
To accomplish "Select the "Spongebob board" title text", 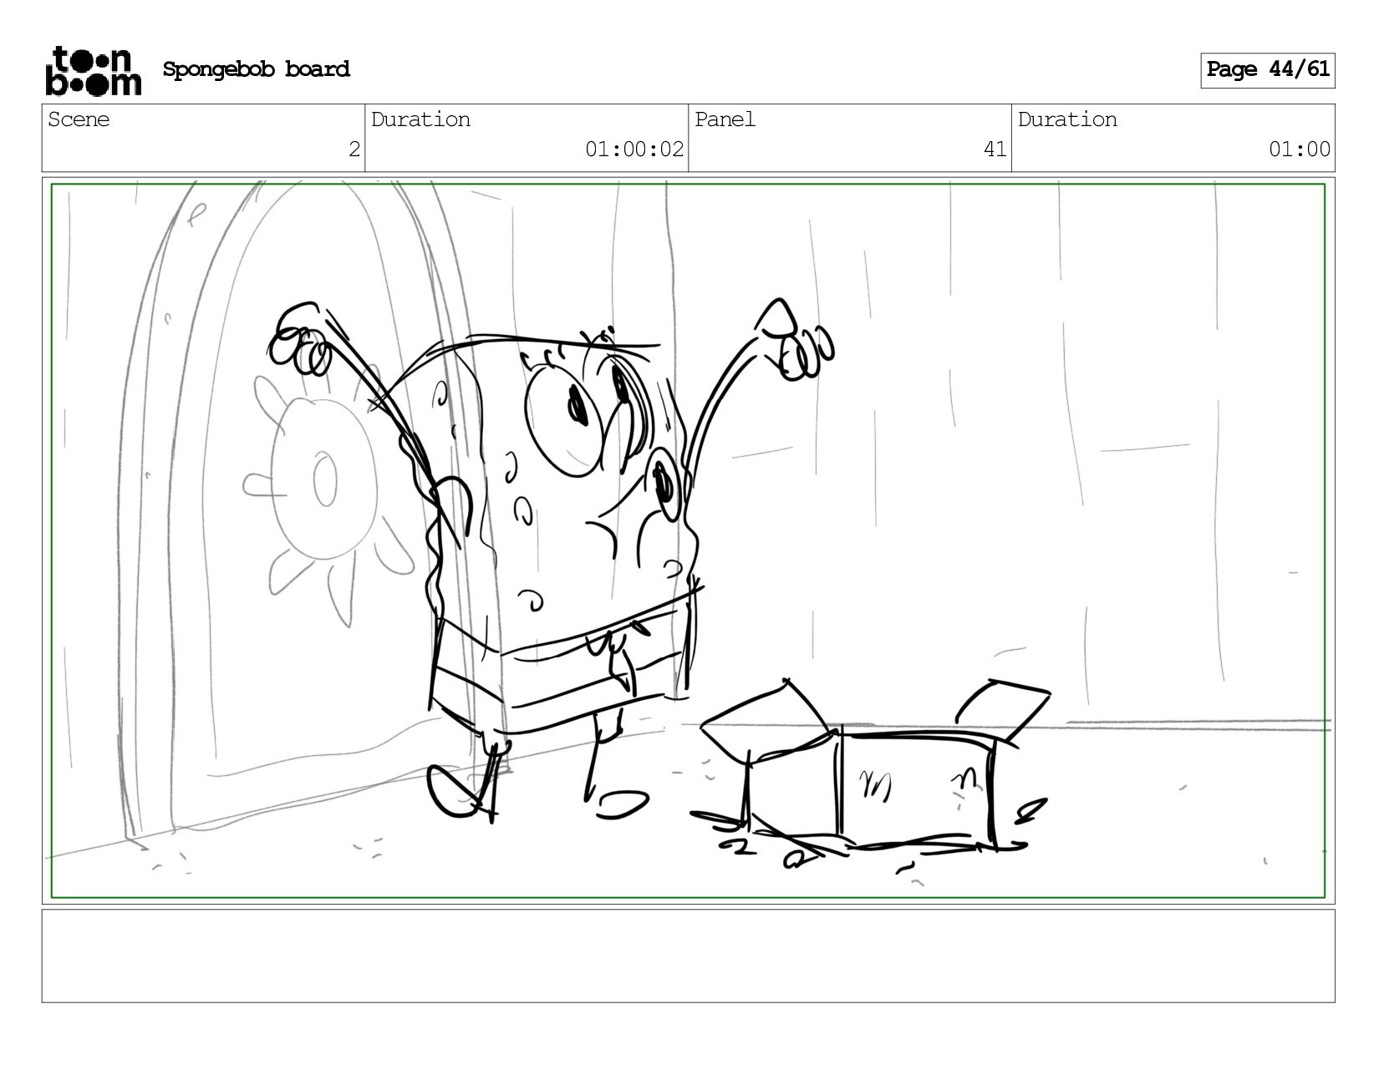I will [x=257, y=69].
